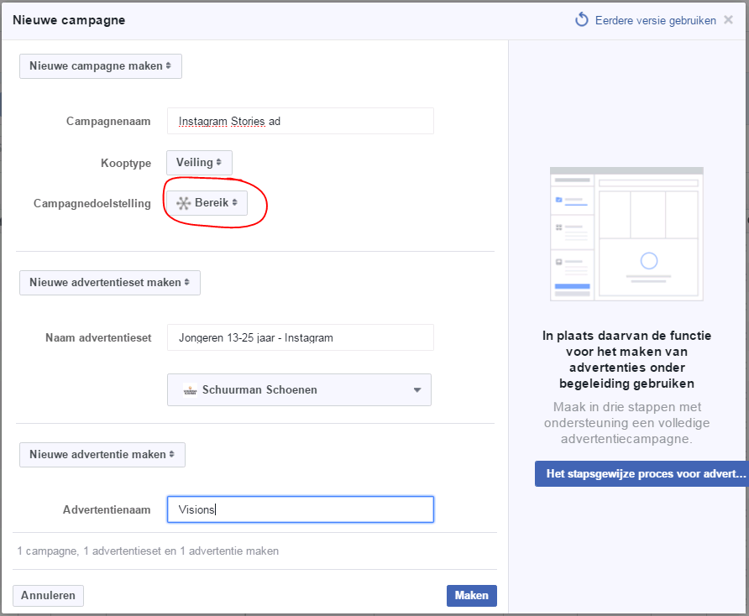Image resolution: width=749 pixels, height=616 pixels.
Task: Open the Bereik campaign objective selector
Action: tap(207, 203)
